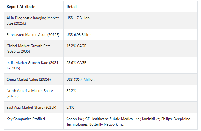The height and width of the screenshot is (131, 201).
Task: Select the Key Companies Profiled label
Action: 26,119
